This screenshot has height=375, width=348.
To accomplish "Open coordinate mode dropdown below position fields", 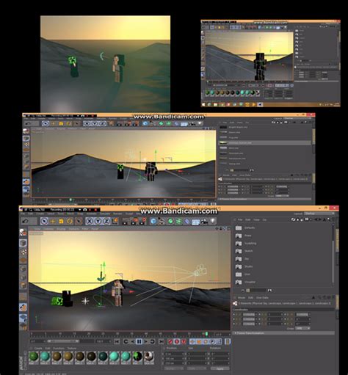I will (x=174, y=368).
